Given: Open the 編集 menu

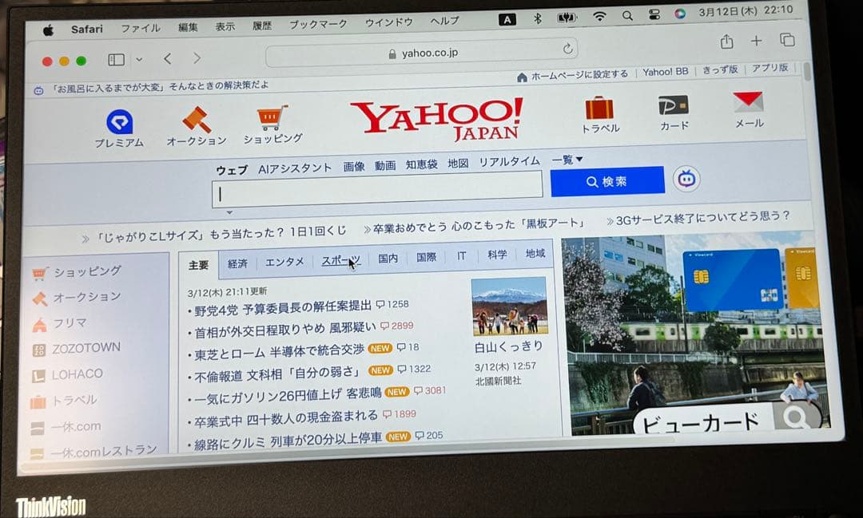Looking at the screenshot, I should click(188, 27).
